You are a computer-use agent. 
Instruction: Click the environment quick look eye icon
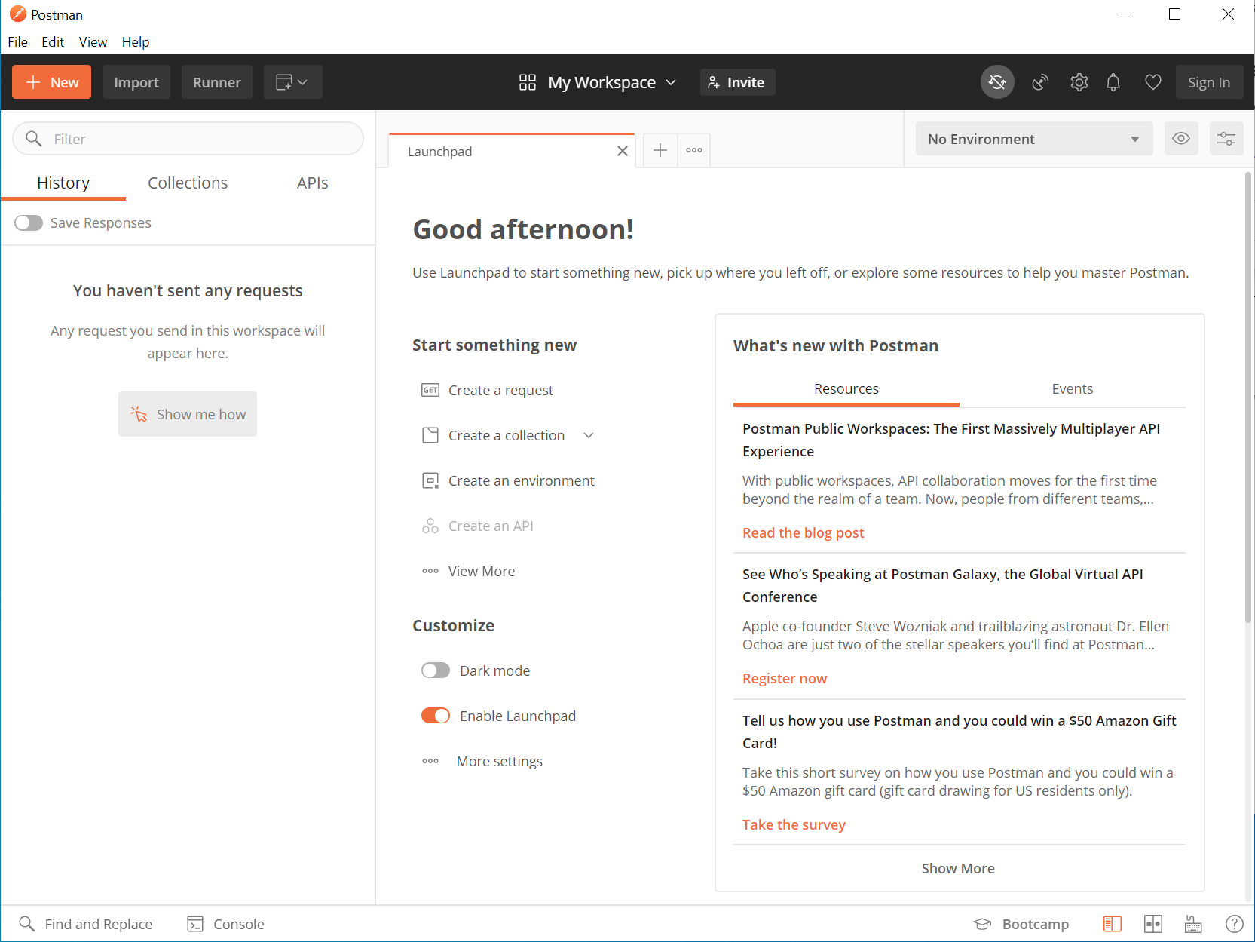pos(1181,139)
